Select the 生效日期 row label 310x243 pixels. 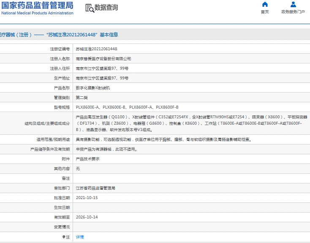[x=62, y=208]
